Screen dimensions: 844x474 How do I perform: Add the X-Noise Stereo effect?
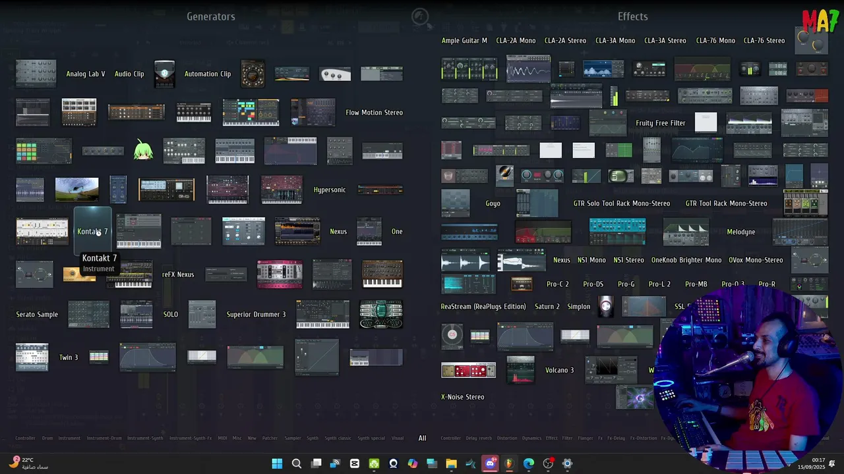coord(463,398)
